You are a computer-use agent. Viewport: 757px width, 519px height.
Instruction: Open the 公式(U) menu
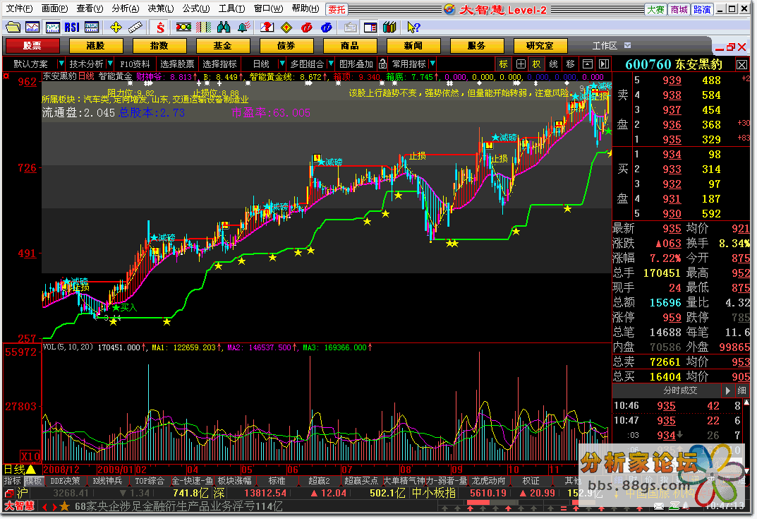tap(196, 8)
